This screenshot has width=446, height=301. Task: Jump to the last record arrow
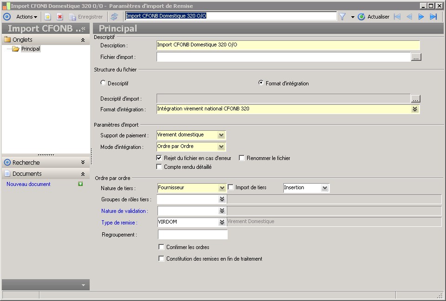click(433, 17)
